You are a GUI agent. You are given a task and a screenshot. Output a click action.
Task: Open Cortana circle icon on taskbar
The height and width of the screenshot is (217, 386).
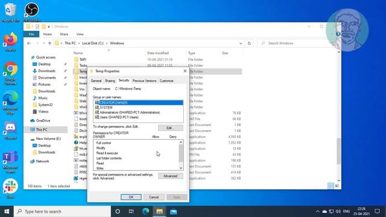(118, 212)
